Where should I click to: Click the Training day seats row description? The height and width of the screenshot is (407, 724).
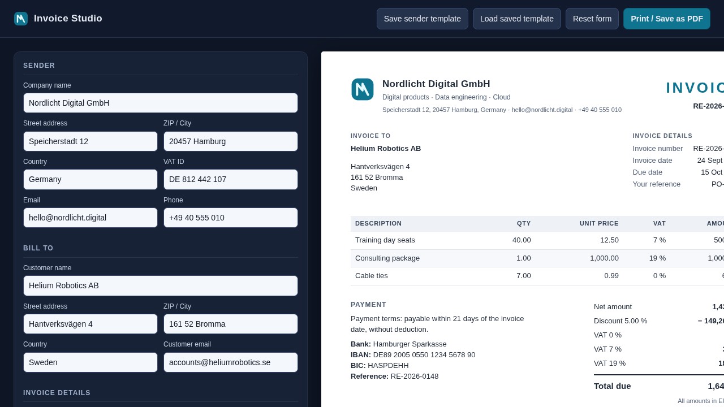[385, 240]
